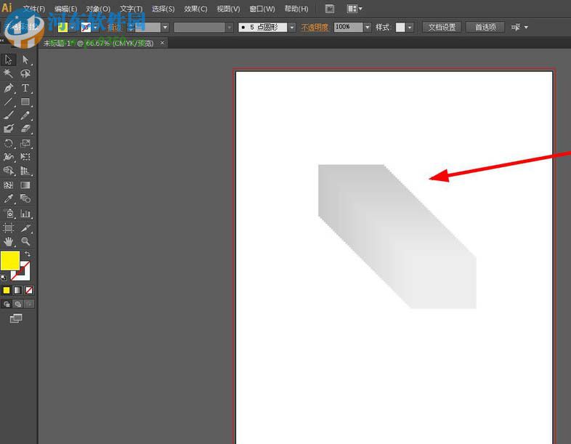Select the Eyedropper tool
The width and height of the screenshot is (571, 444).
pyautogui.click(x=9, y=198)
